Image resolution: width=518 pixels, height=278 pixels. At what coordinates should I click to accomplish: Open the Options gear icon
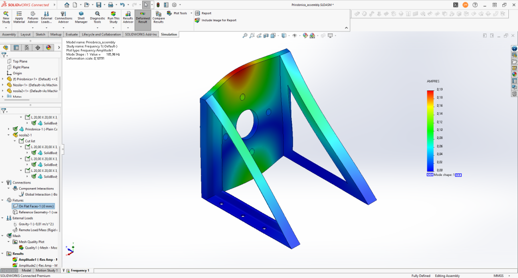tap(174, 5)
